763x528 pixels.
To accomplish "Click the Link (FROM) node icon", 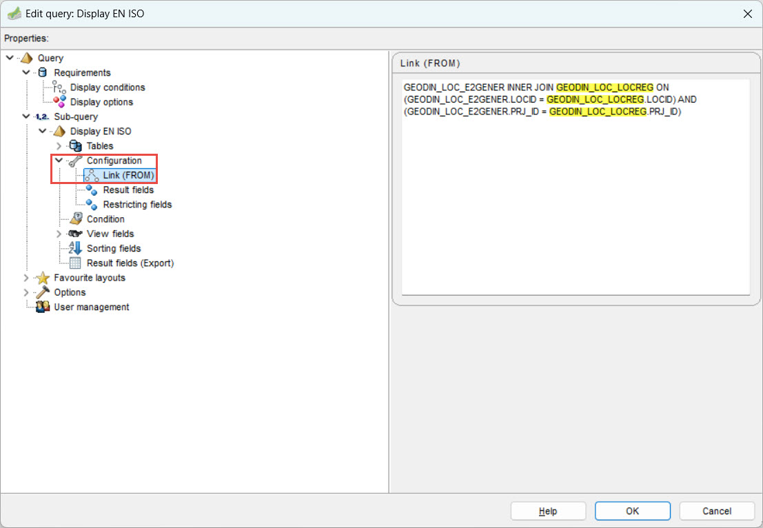I will click(x=92, y=175).
